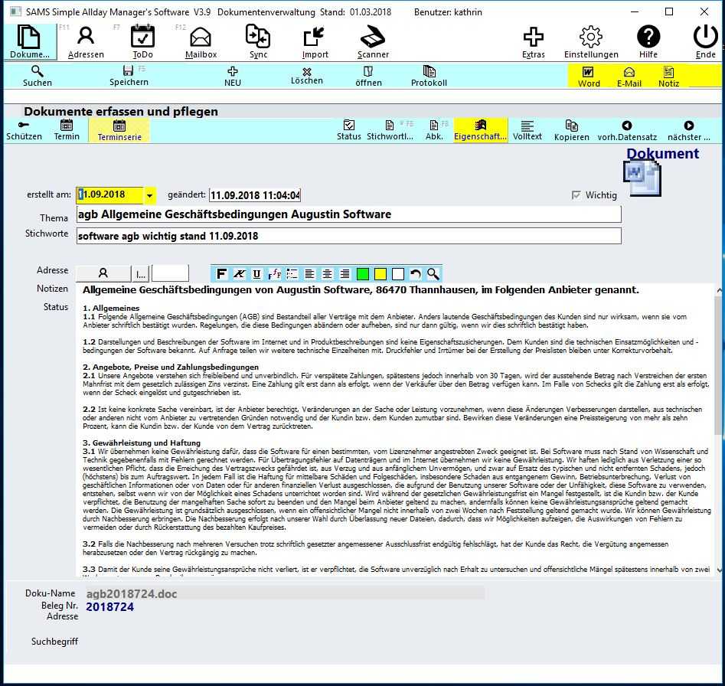Screen dimensions: 725x686
Task: Toggle italic formatting in notes toolbar
Action: (240, 274)
